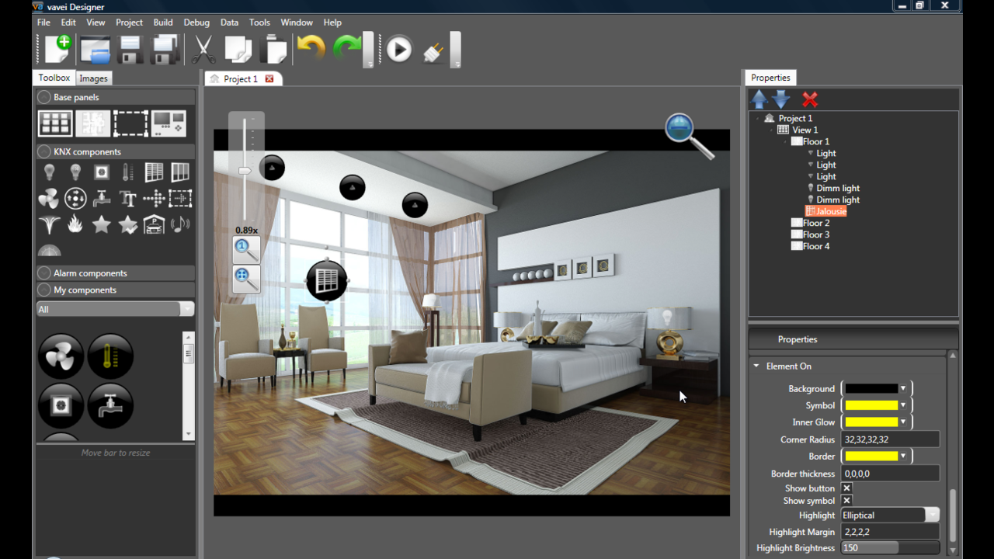Pick the wall socket KNX component
994x559 pixels.
coord(102,172)
